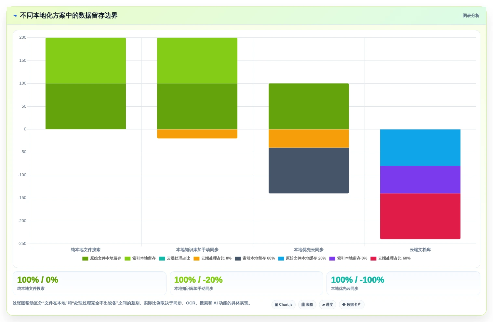Open the 100% / -100% 本地优先云同步 card
The height and width of the screenshot is (322, 493).
[x=403, y=283]
